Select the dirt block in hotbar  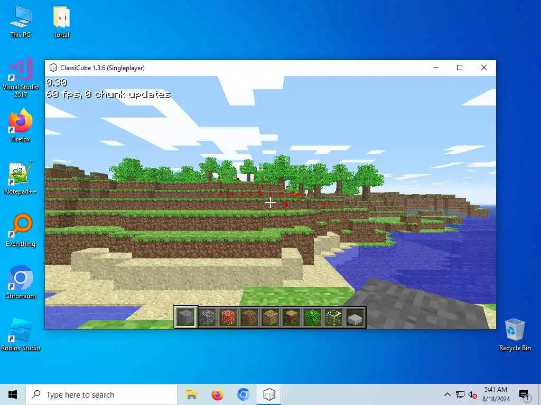[249, 317]
